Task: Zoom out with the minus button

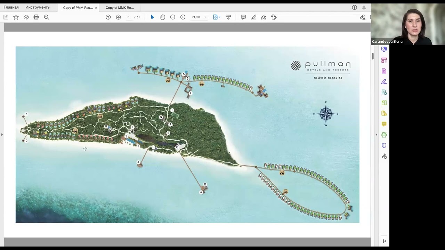Action: [172, 17]
